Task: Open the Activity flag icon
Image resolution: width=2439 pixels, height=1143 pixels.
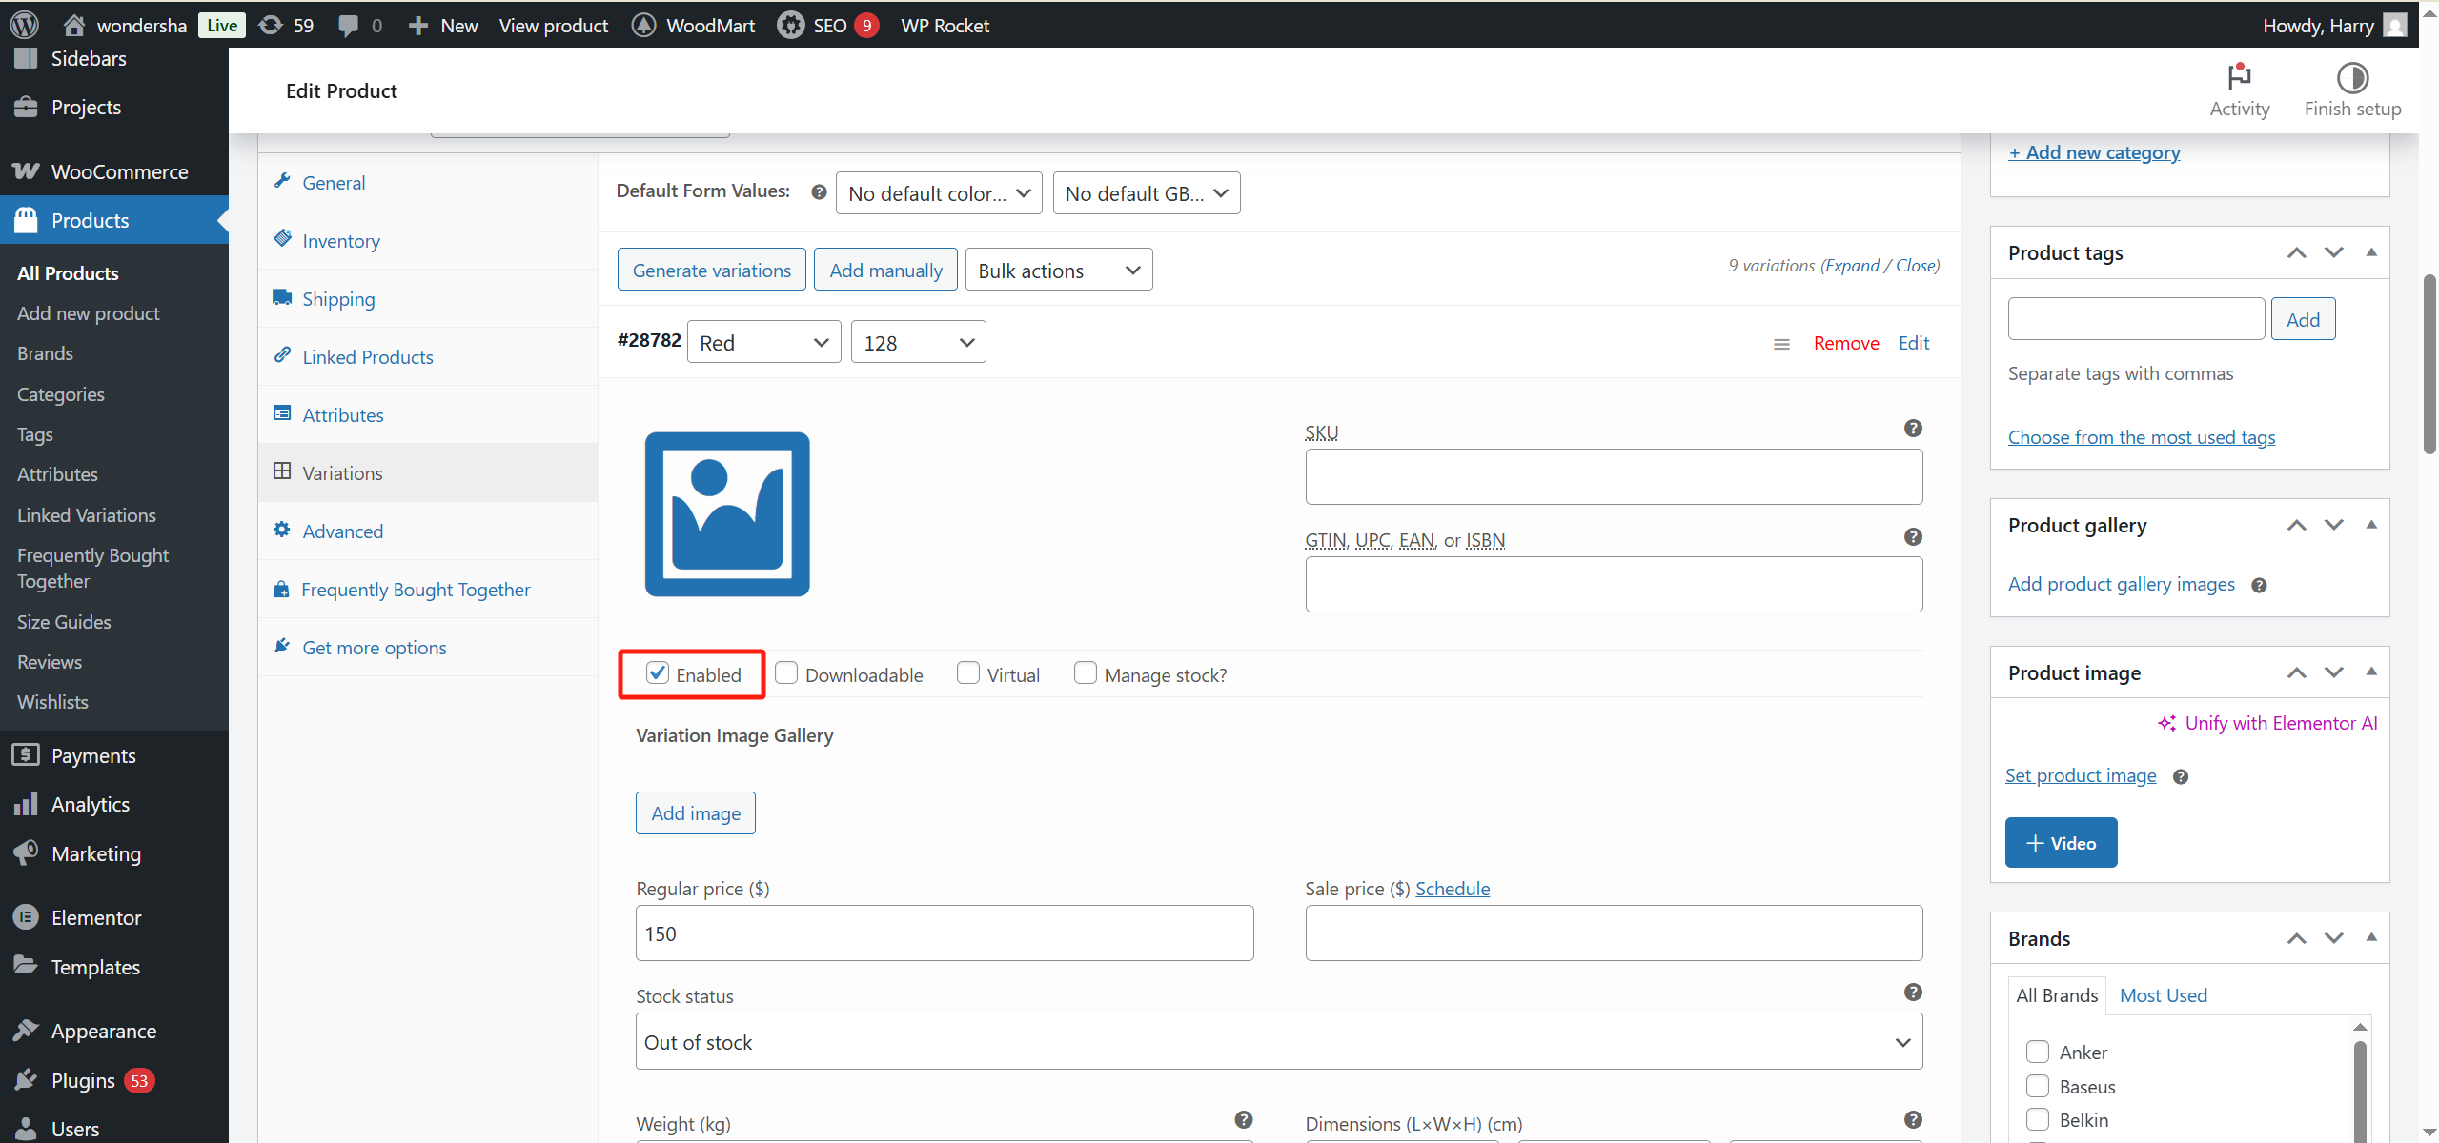Action: point(2239,76)
